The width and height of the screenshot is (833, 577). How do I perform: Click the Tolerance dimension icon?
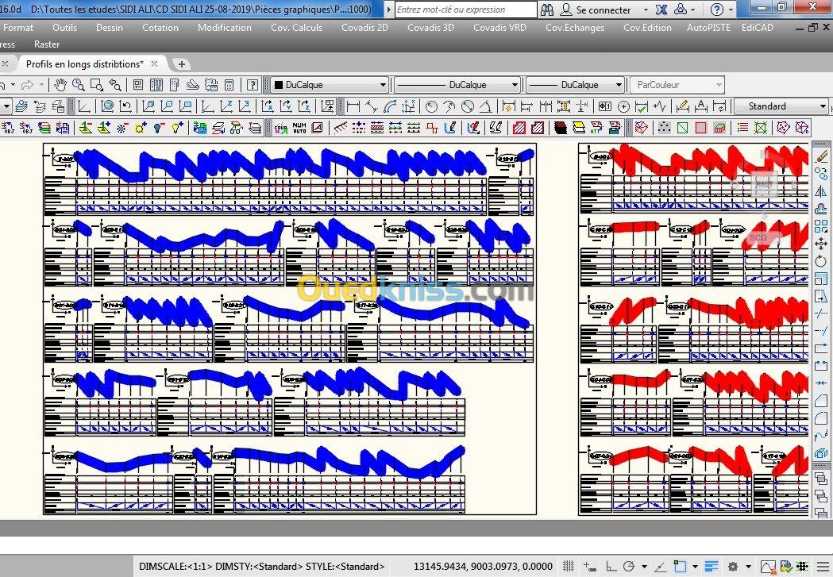604,106
